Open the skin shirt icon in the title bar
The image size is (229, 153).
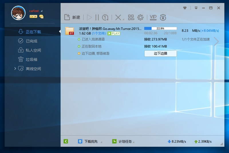pos(185,8)
